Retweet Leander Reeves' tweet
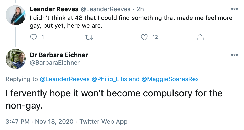Viewport: 244px width, 130px height. 89,37
